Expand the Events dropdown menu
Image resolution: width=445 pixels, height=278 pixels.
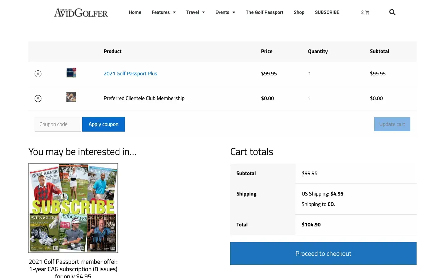tap(225, 12)
